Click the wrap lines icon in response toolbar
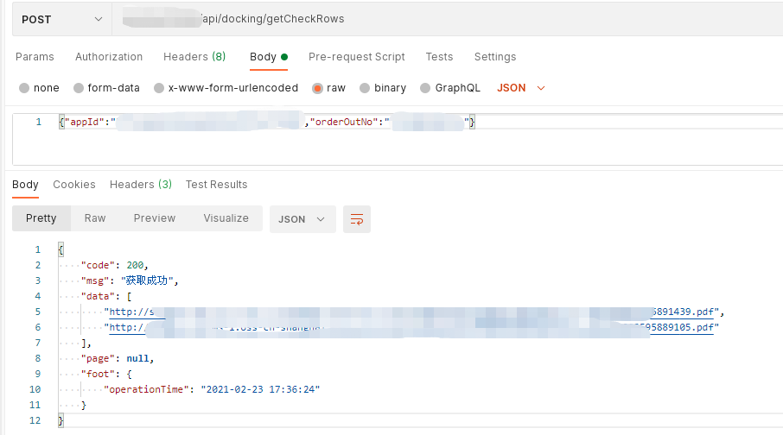The image size is (783, 435). 356,219
